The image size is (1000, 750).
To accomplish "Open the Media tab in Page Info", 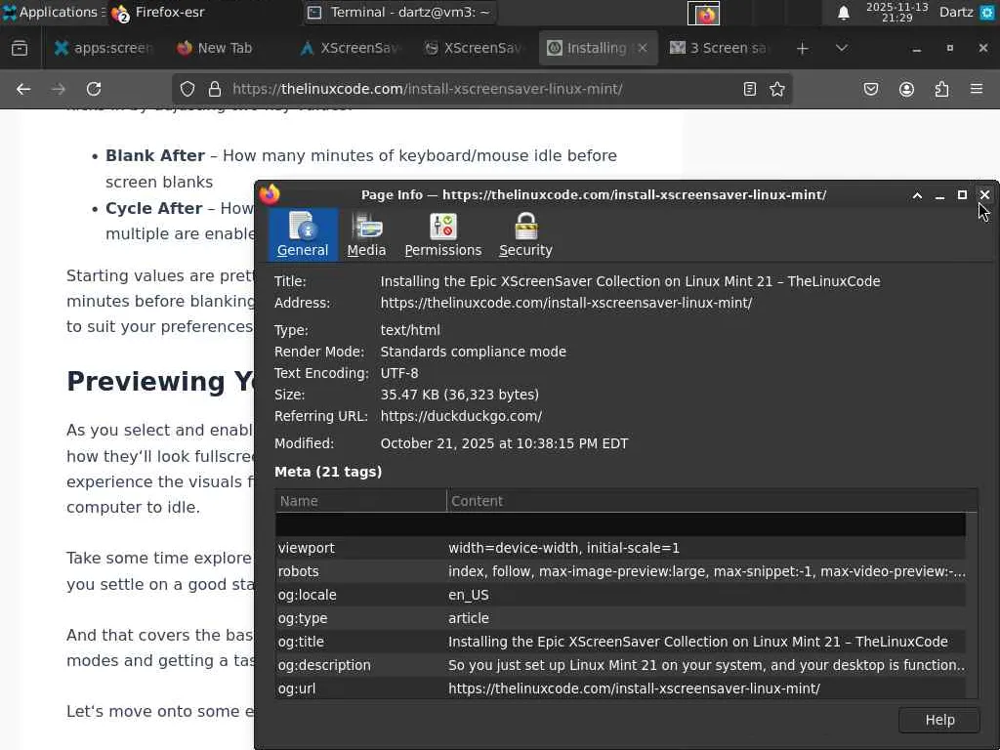I will pyautogui.click(x=366, y=234).
